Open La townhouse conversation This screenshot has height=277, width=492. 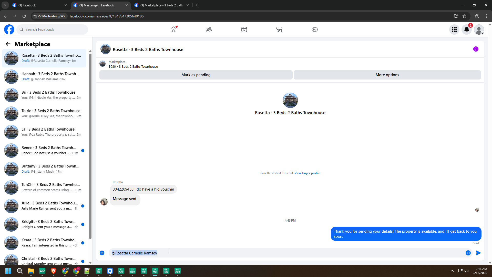44,132
